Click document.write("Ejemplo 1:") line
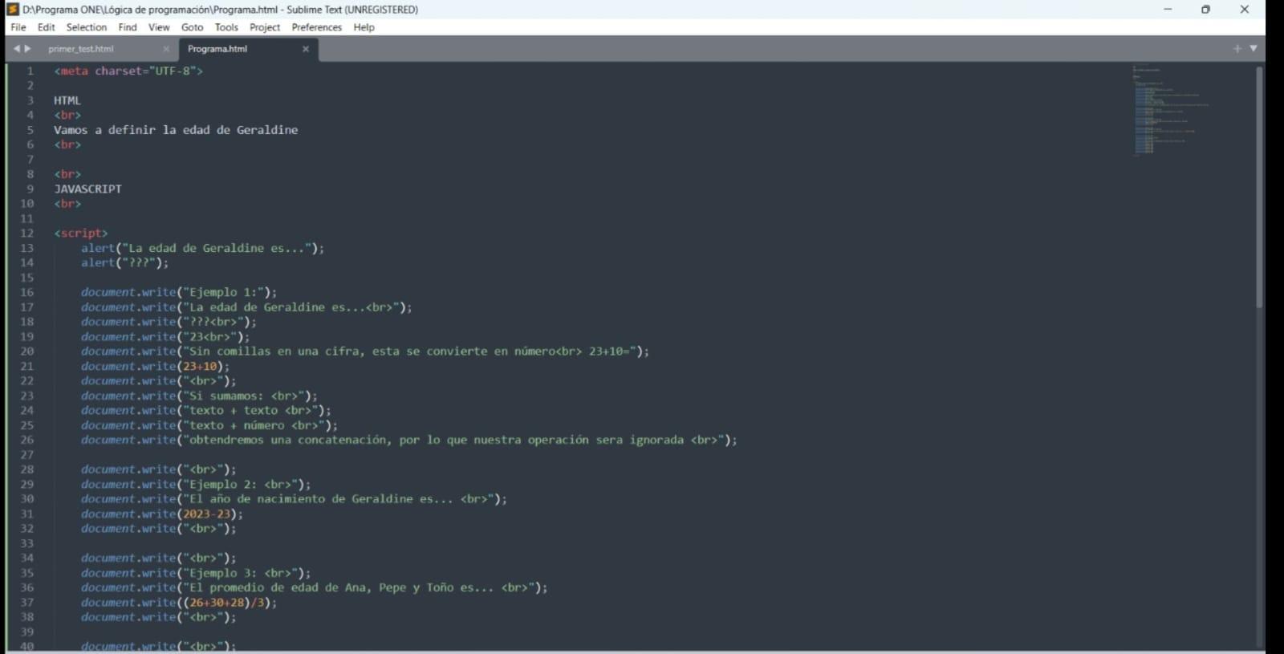Image resolution: width=1284 pixels, height=654 pixels. (178, 292)
